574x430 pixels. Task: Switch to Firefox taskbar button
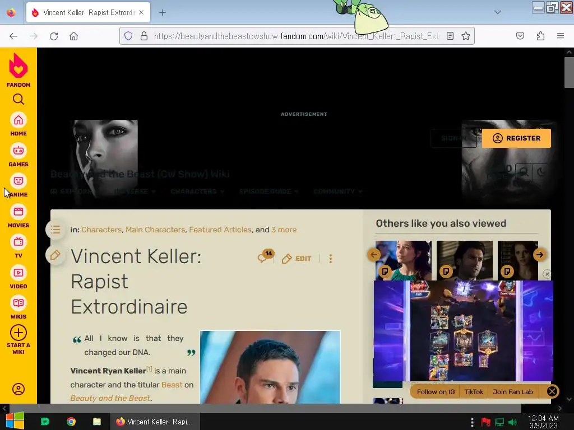coord(155,422)
